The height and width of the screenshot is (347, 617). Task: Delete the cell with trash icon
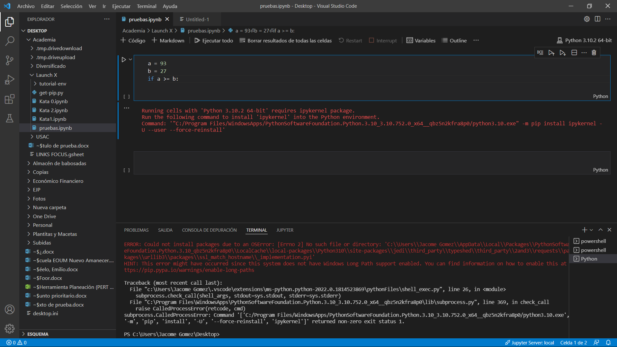tap(594, 53)
